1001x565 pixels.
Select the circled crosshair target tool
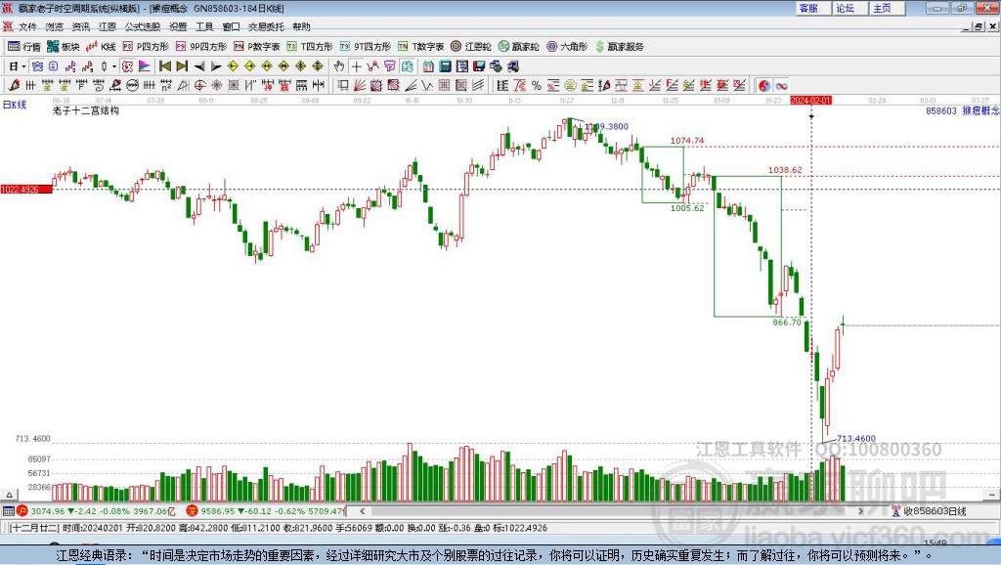(199, 85)
